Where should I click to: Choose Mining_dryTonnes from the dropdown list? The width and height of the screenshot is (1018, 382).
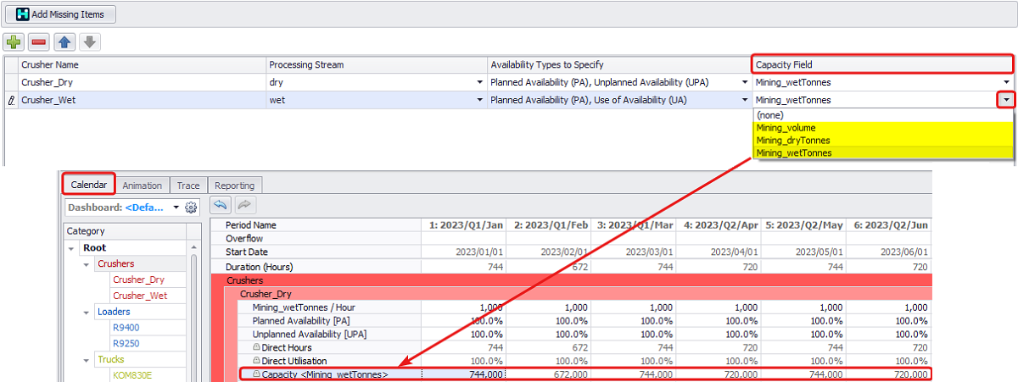(x=793, y=141)
